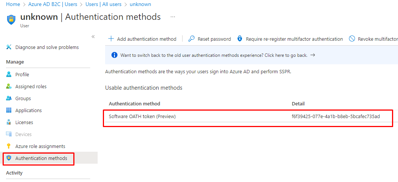Click the Assigned roles icon
The width and height of the screenshot is (398, 182).
pyautogui.click(x=9, y=86)
